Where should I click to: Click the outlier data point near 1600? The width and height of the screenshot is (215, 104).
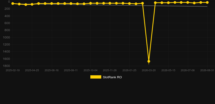(x=149, y=61)
